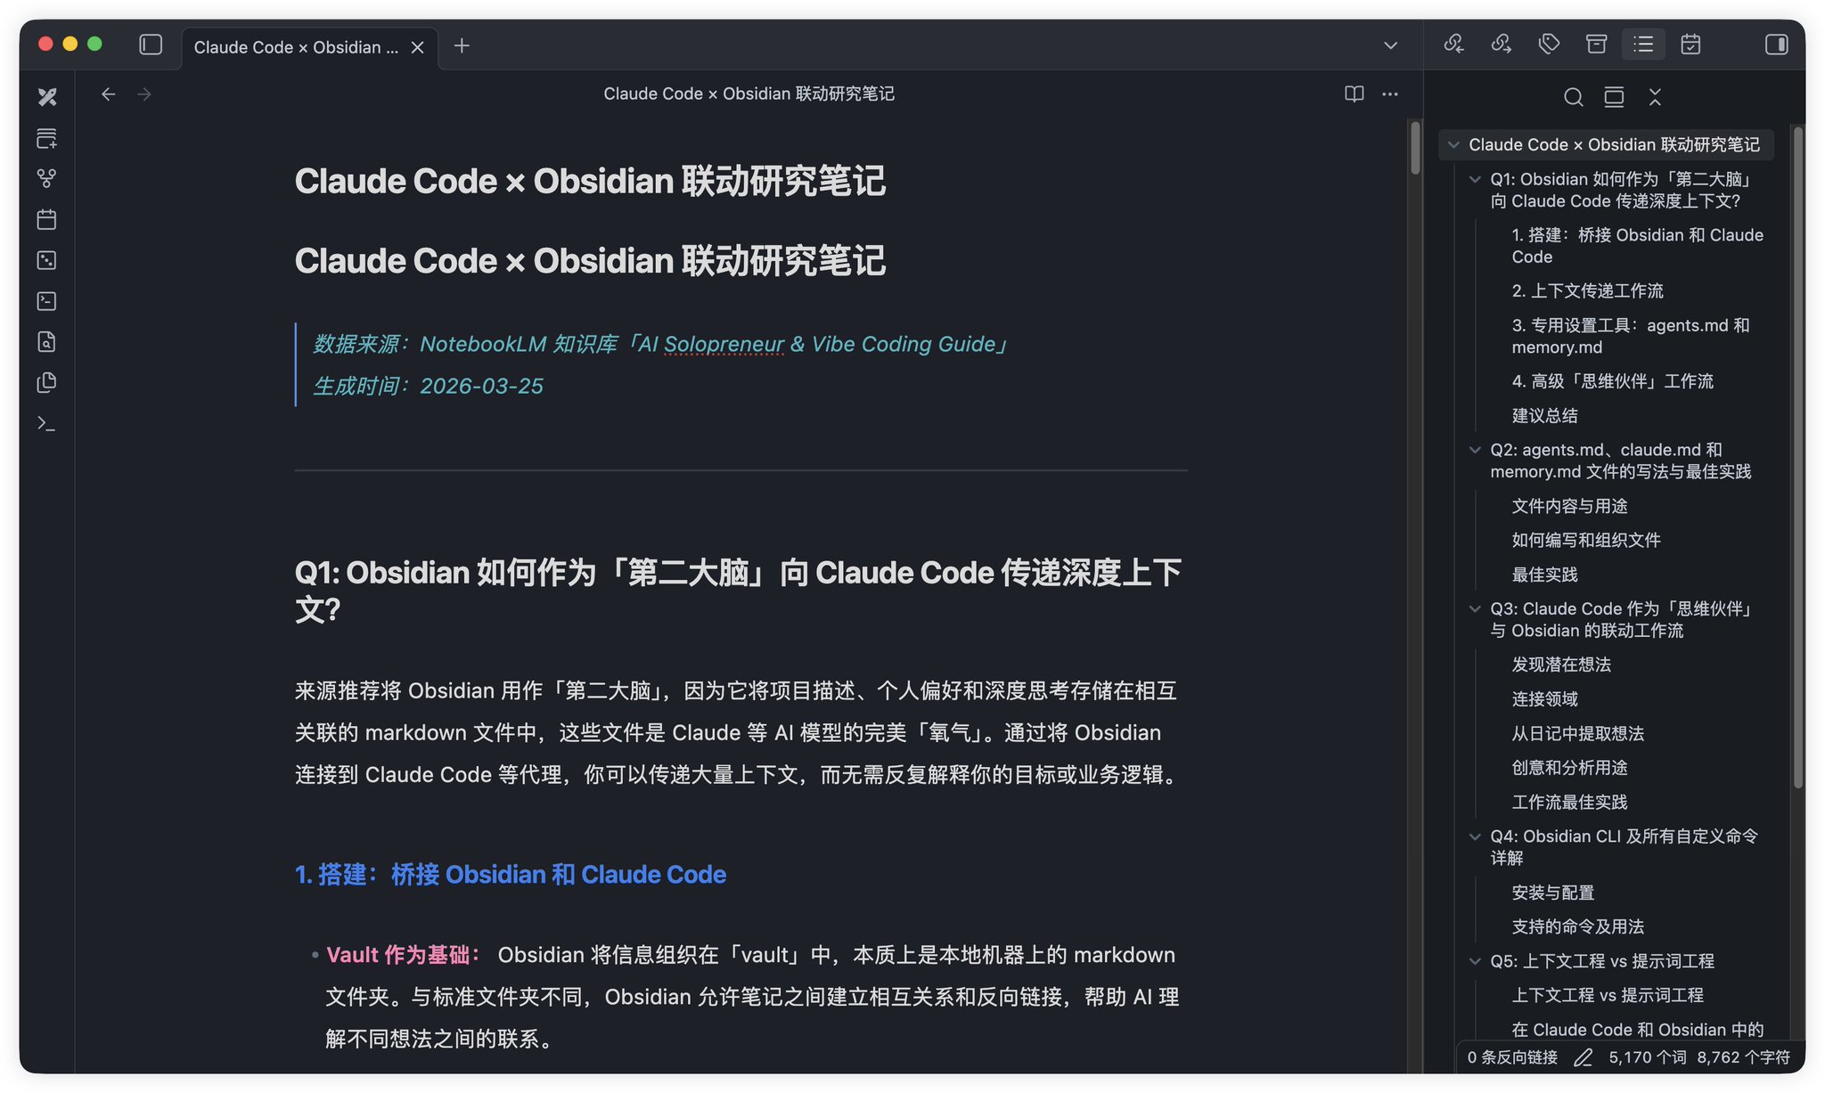
Task: Select the outline panel tab
Action: pos(1643,44)
